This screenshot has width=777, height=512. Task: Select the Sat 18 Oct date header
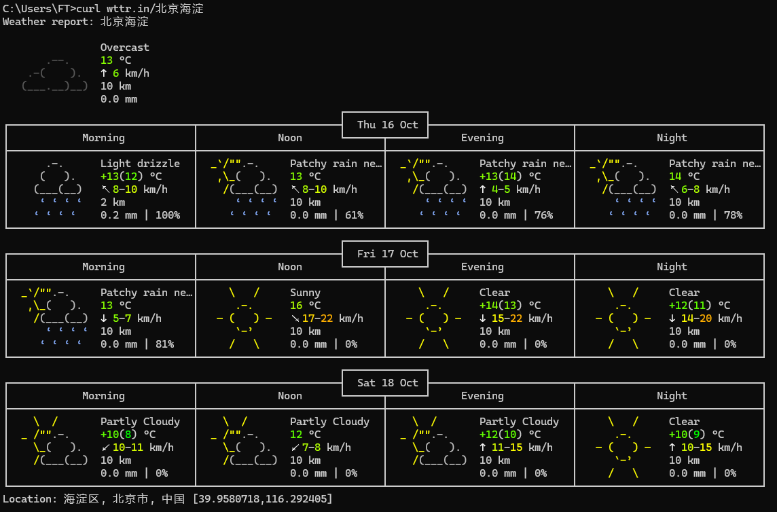[385, 383]
